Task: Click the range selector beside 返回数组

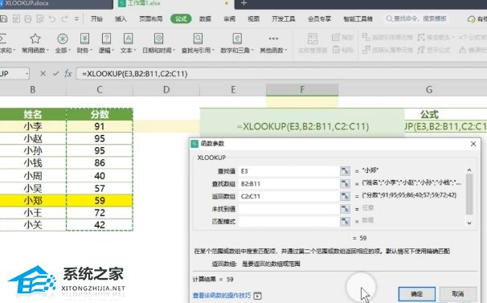Action: [x=345, y=196]
